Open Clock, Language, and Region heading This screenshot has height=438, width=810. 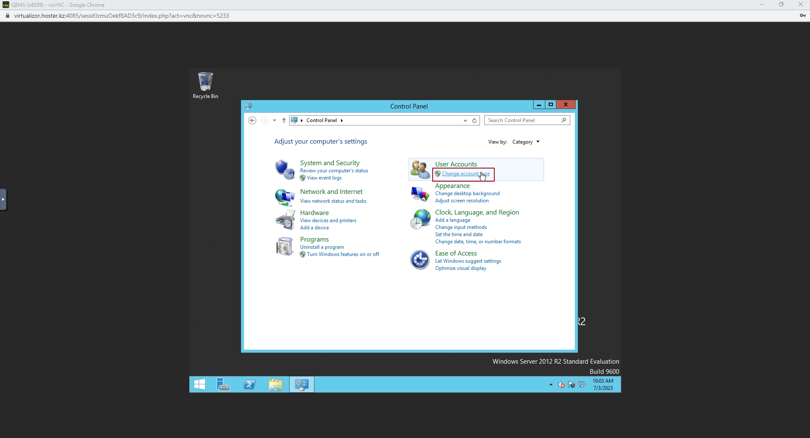tap(477, 212)
